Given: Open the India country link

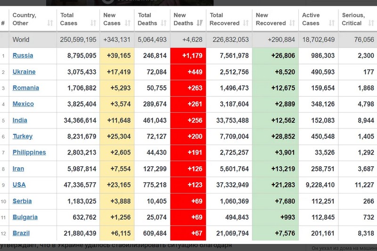Looking at the screenshot, I should pyautogui.click(x=20, y=121).
